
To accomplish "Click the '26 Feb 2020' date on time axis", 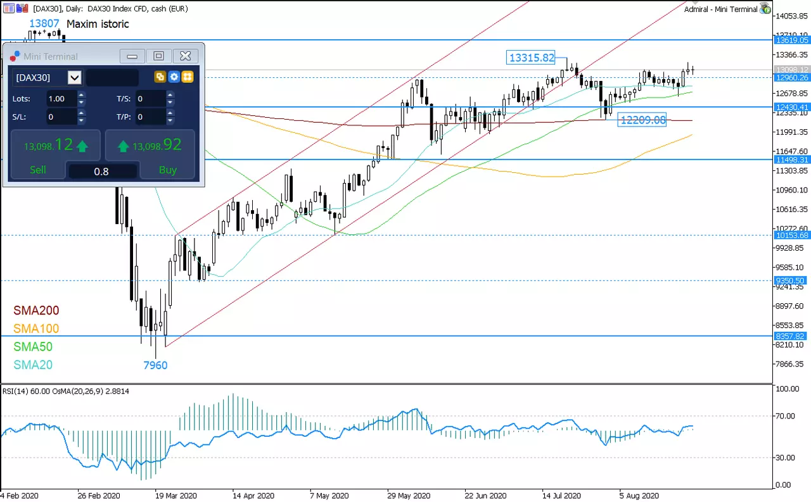I will click(x=98, y=496).
